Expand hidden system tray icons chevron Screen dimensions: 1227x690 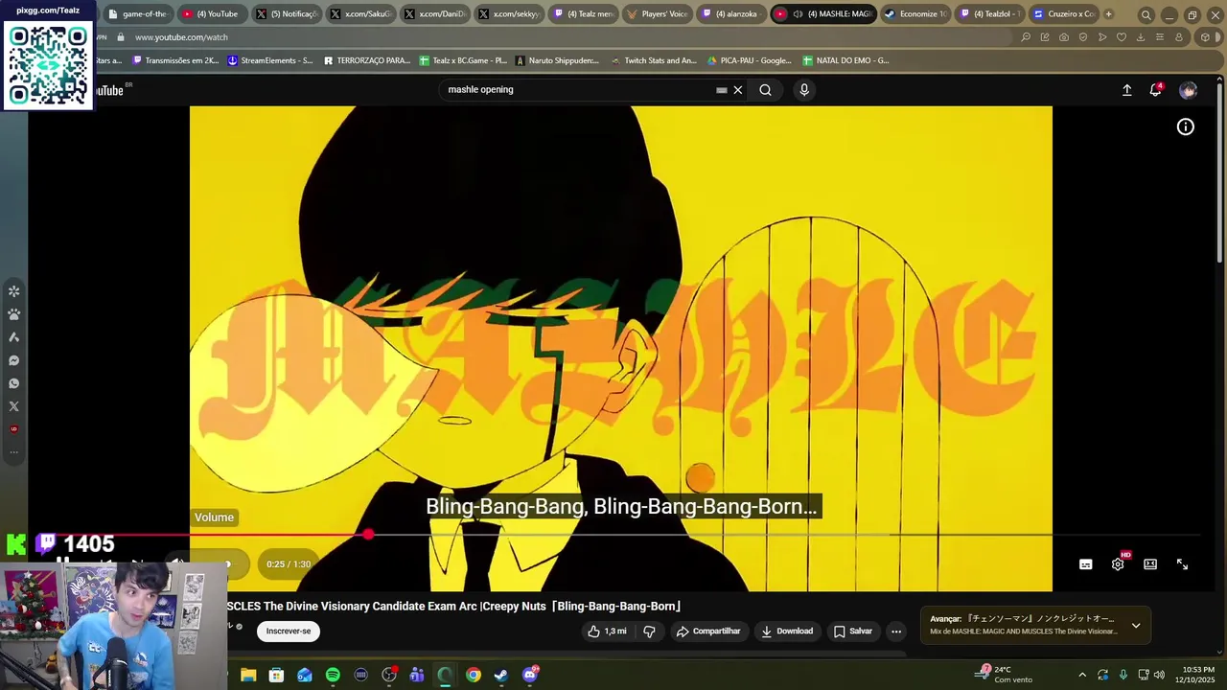1082,675
